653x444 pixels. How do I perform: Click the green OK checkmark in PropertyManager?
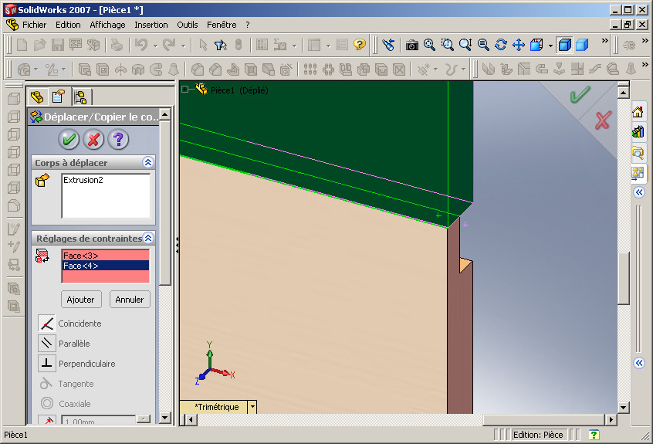tap(69, 140)
